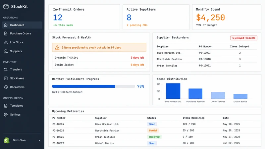Click the Dashboard home icon
The image size is (265, 149).
[6, 25]
